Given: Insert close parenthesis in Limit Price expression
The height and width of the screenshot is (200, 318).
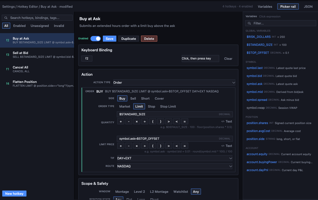Looking at the screenshot, I should [x=161, y=146].
